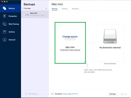This screenshot has width=131, height=98.
Task: Click the Back Up button
Action: pos(124,94)
